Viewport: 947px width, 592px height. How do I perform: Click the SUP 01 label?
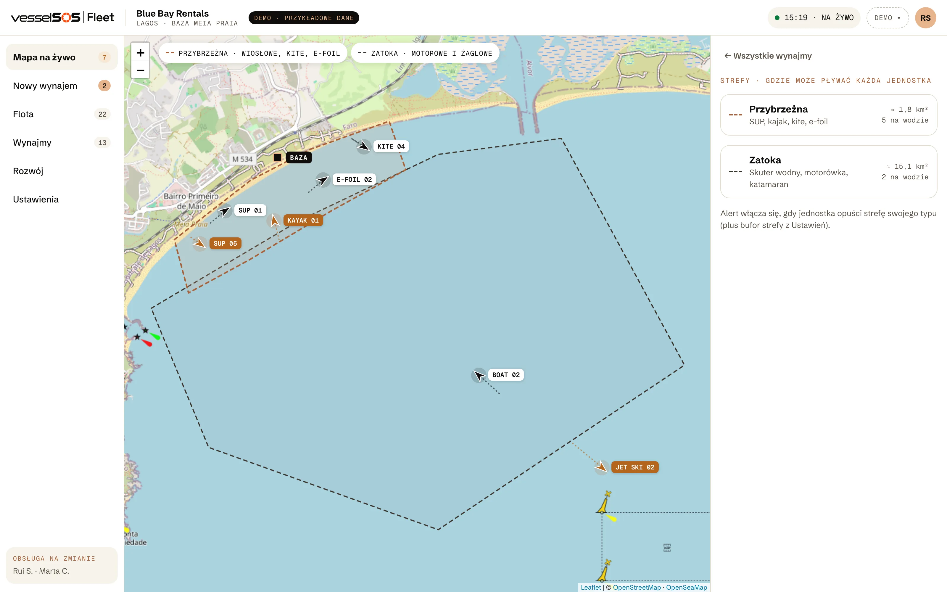(x=250, y=211)
